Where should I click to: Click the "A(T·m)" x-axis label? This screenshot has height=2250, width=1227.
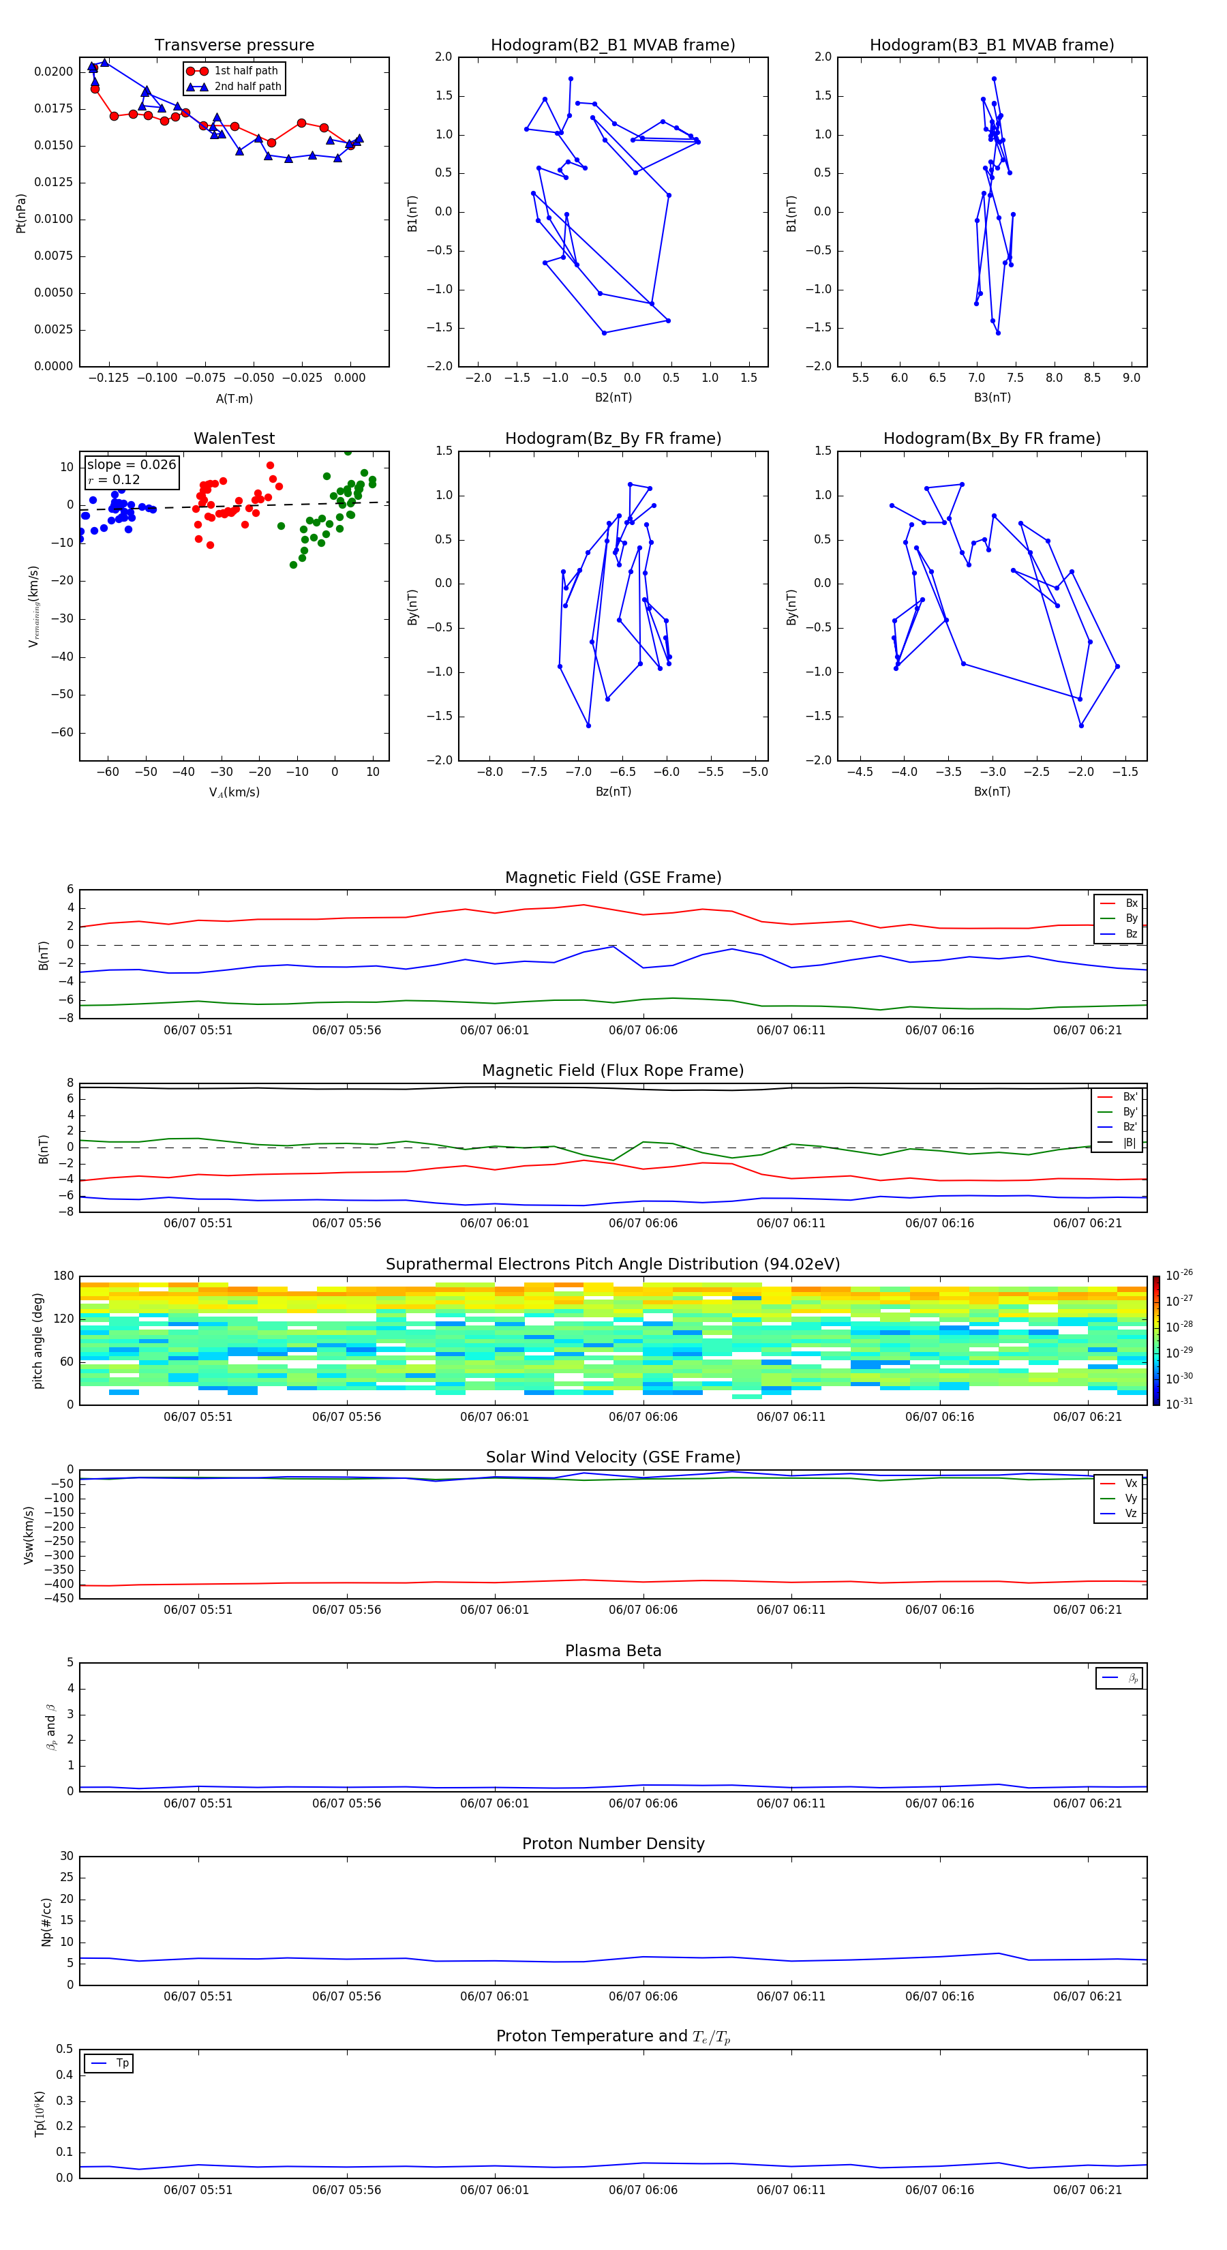click(234, 399)
